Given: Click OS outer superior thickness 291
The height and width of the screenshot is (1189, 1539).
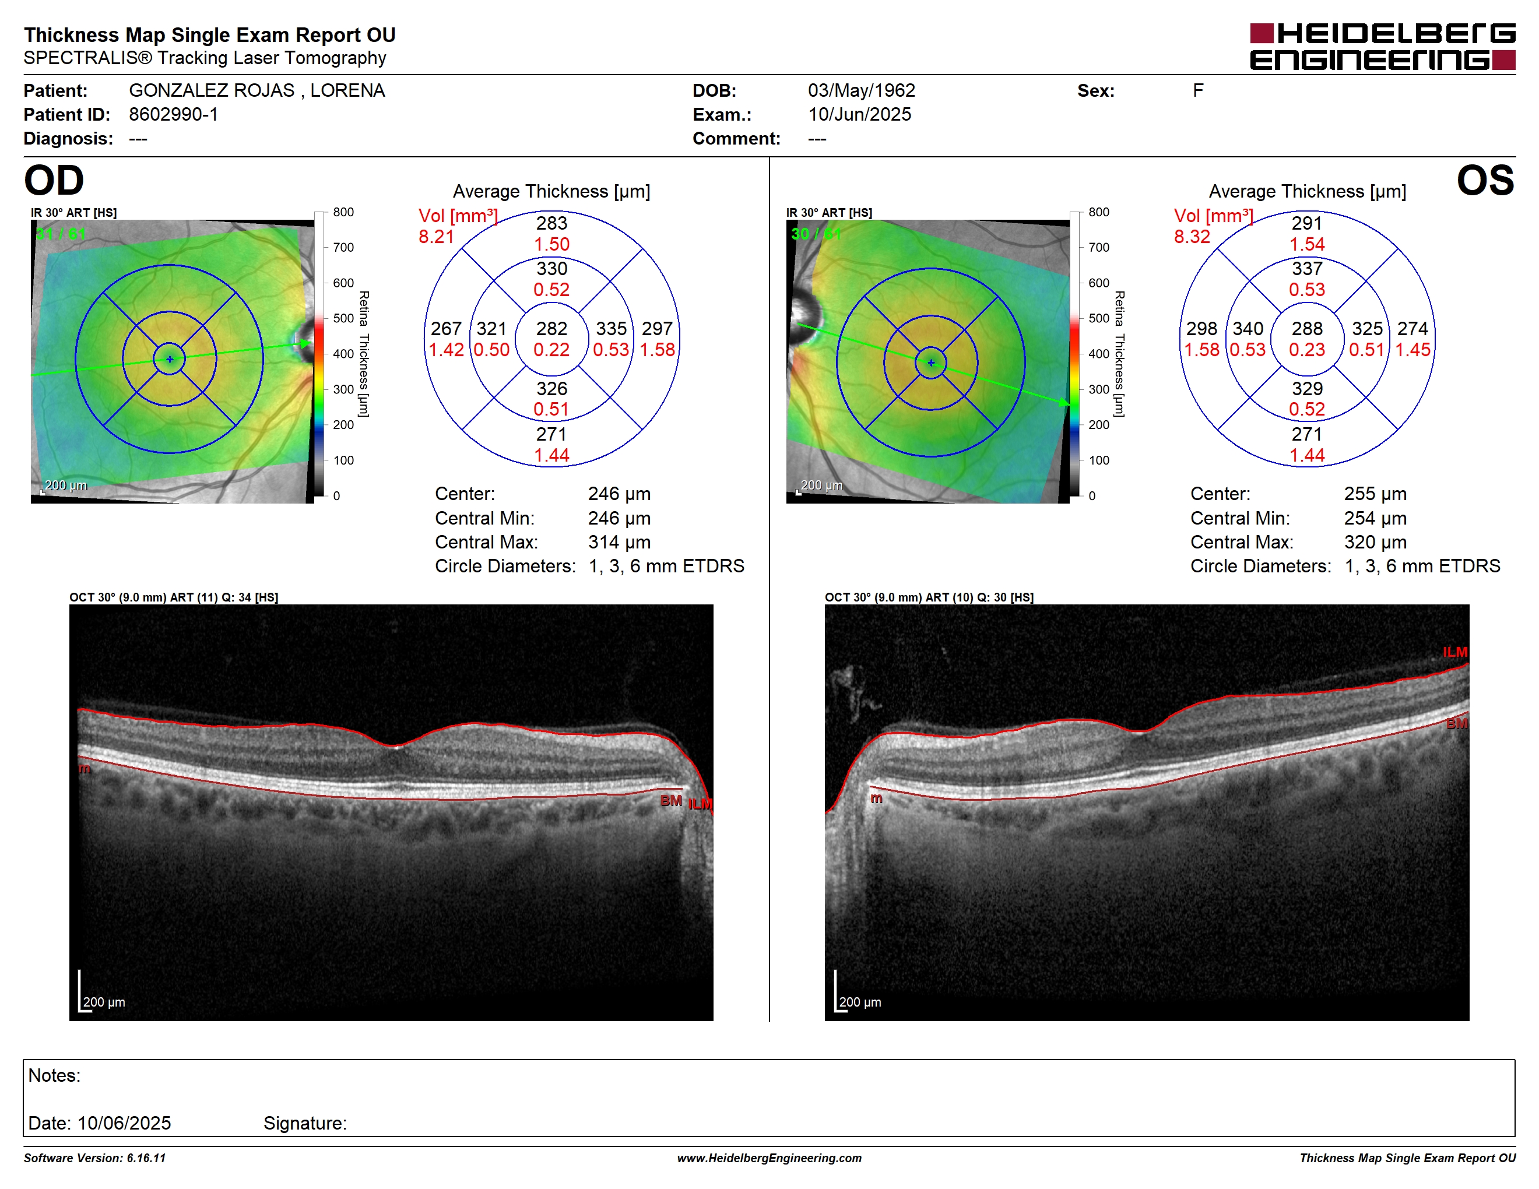Looking at the screenshot, I should point(1307,223).
